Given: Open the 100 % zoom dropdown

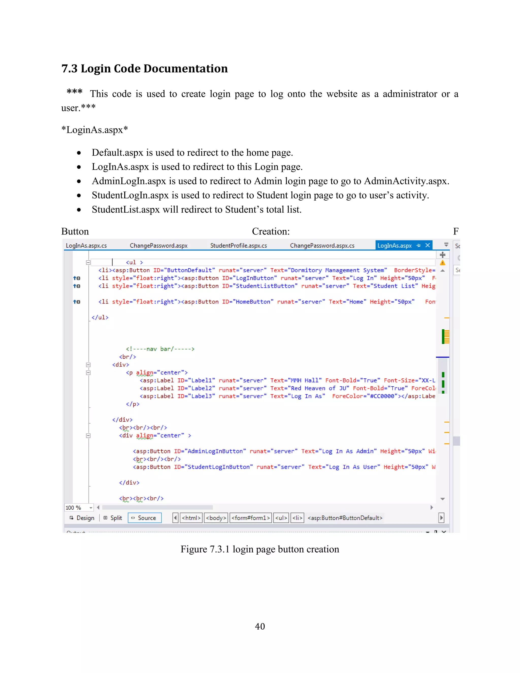Looking at the screenshot, I should pyautogui.click(x=91, y=507).
